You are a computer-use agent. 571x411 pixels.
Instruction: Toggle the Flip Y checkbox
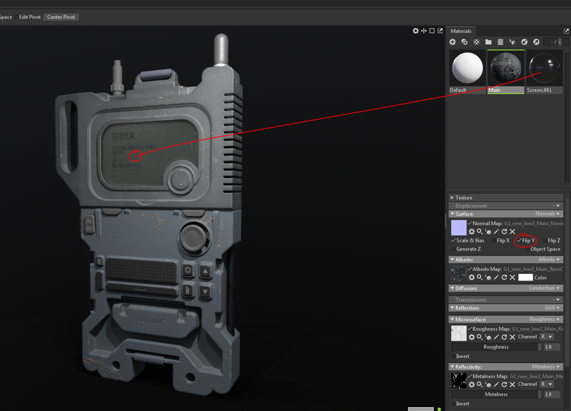click(x=519, y=241)
